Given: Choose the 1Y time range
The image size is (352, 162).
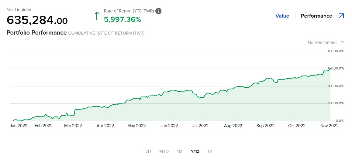Looking at the screenshot, I should (210, 151).
